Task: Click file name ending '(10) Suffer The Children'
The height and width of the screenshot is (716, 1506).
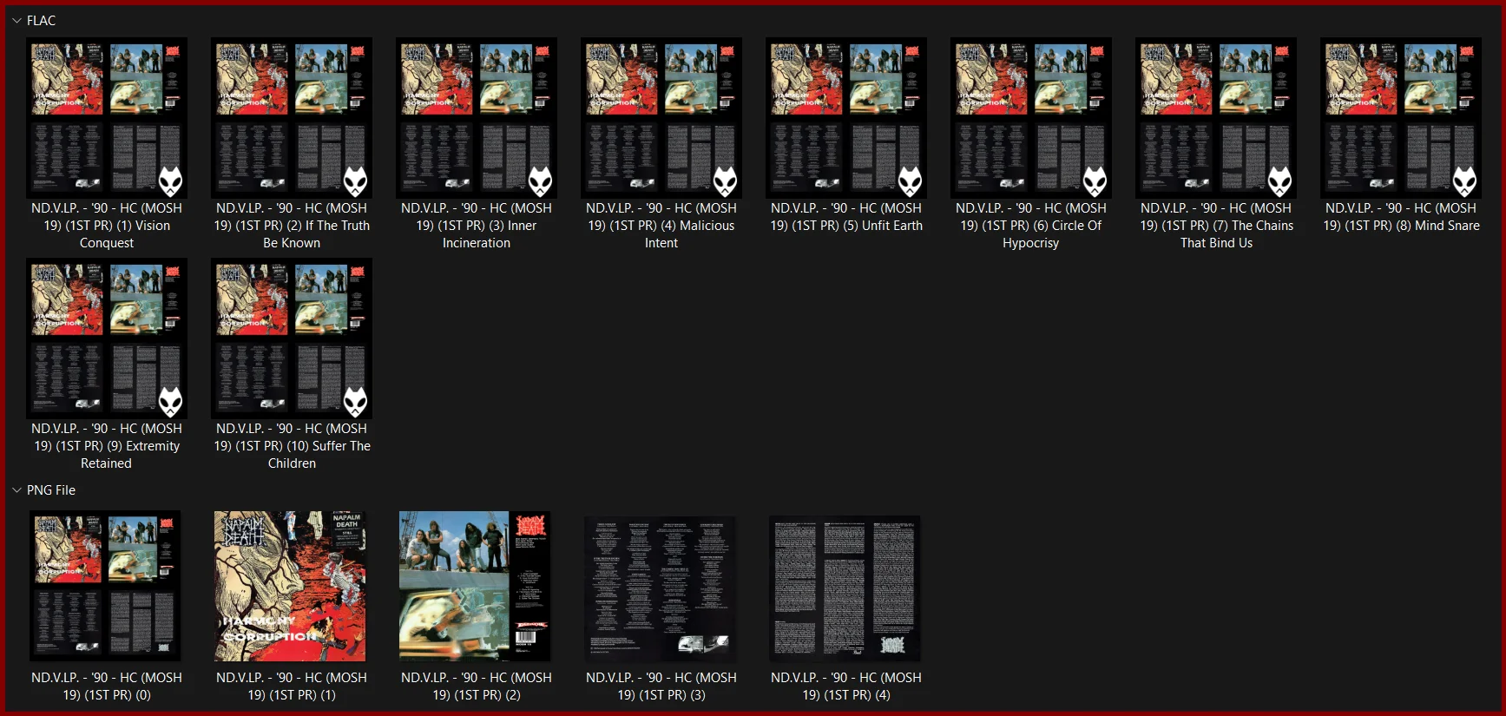Action: [x=292, y=446]
